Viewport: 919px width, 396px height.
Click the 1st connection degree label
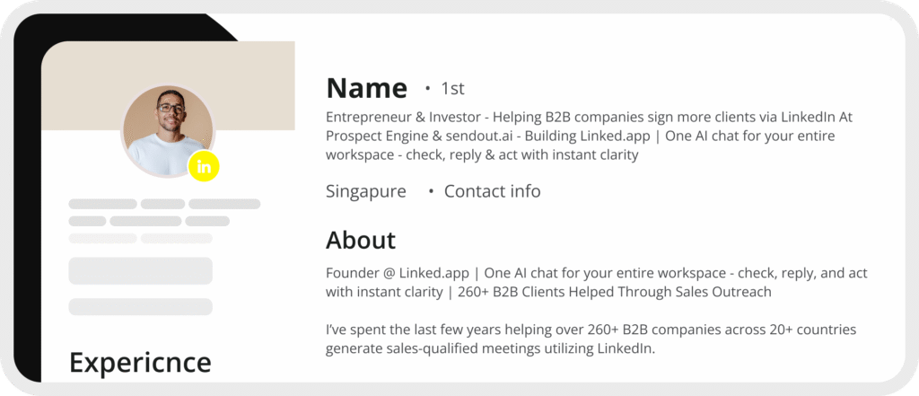452,89
